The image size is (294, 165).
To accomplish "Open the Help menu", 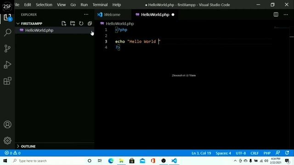I will tap(117, 5).
